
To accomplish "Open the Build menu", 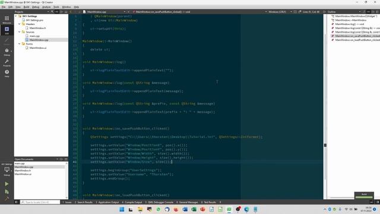I will click(x=26, y=7).
